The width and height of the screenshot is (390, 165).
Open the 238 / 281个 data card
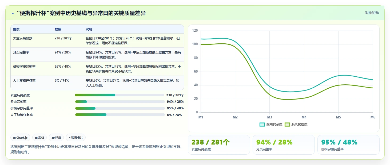coord(219,145)
